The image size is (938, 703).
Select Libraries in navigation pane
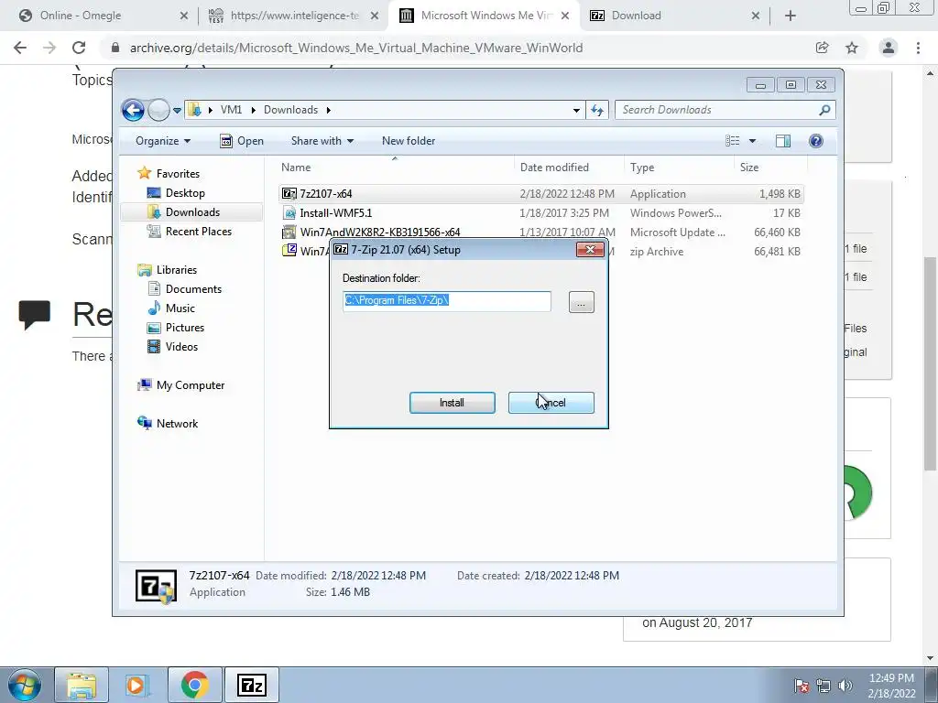[x=177, y=270]
